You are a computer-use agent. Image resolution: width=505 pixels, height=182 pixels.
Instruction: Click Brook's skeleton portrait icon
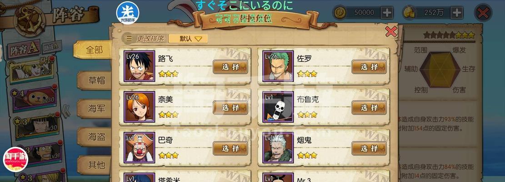tap(278, 106)
